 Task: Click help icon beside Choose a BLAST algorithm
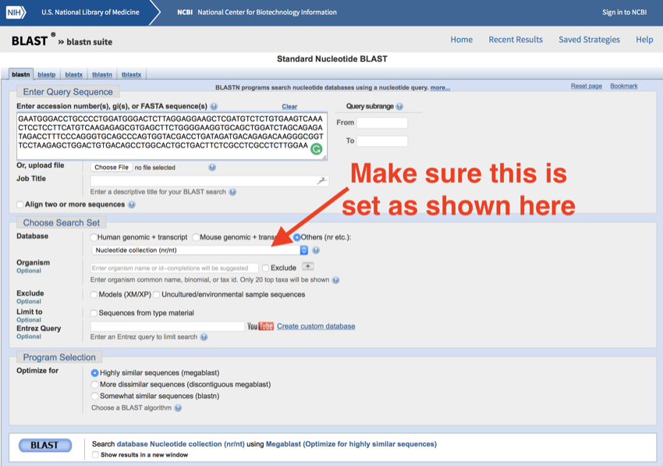[178, 407]
